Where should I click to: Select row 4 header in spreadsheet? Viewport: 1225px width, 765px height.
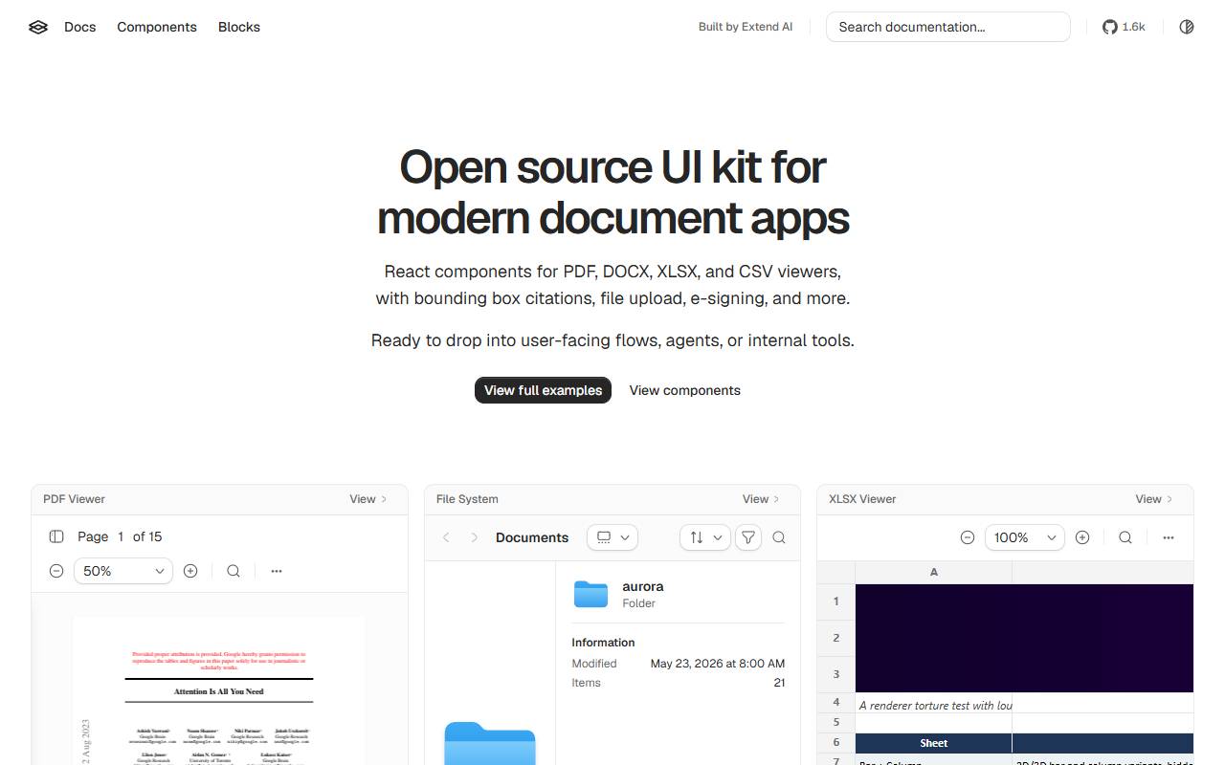pos(836,703)
